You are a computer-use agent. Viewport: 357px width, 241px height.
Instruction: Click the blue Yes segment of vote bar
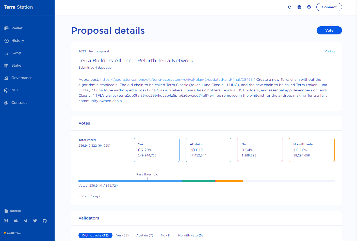[x=130, y=181]
